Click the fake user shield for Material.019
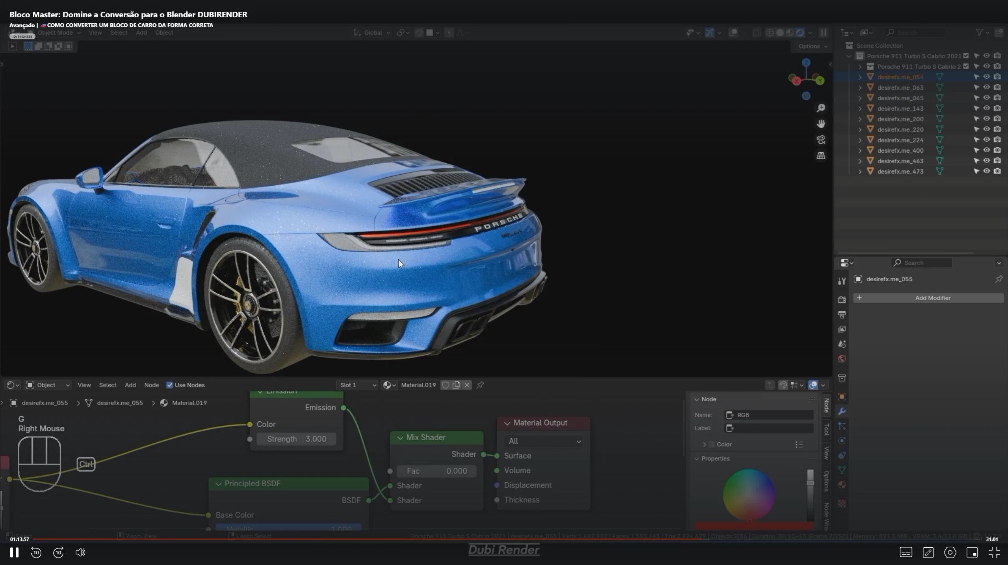Viewport: 1008px width, 565px height. [x=446, y=385]
